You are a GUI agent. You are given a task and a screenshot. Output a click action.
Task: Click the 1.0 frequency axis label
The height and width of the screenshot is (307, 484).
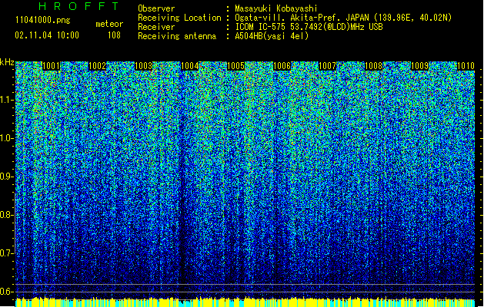coord(6,138)
